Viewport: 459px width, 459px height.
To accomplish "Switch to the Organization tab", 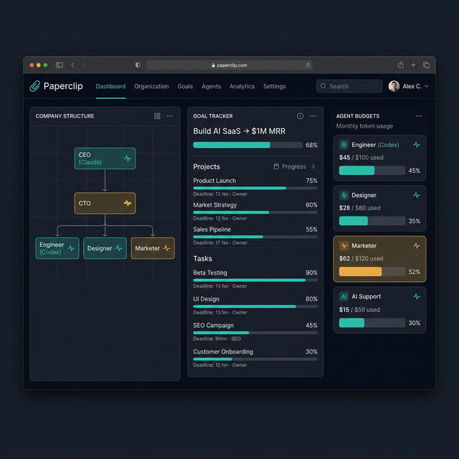I will click(151, 86).
